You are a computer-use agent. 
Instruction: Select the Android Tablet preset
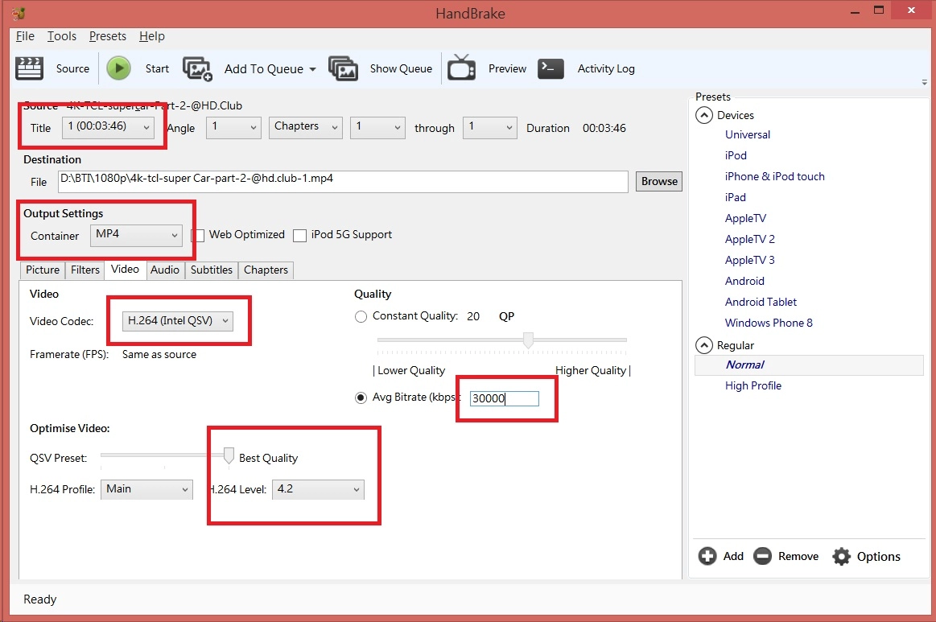[761, 302]
